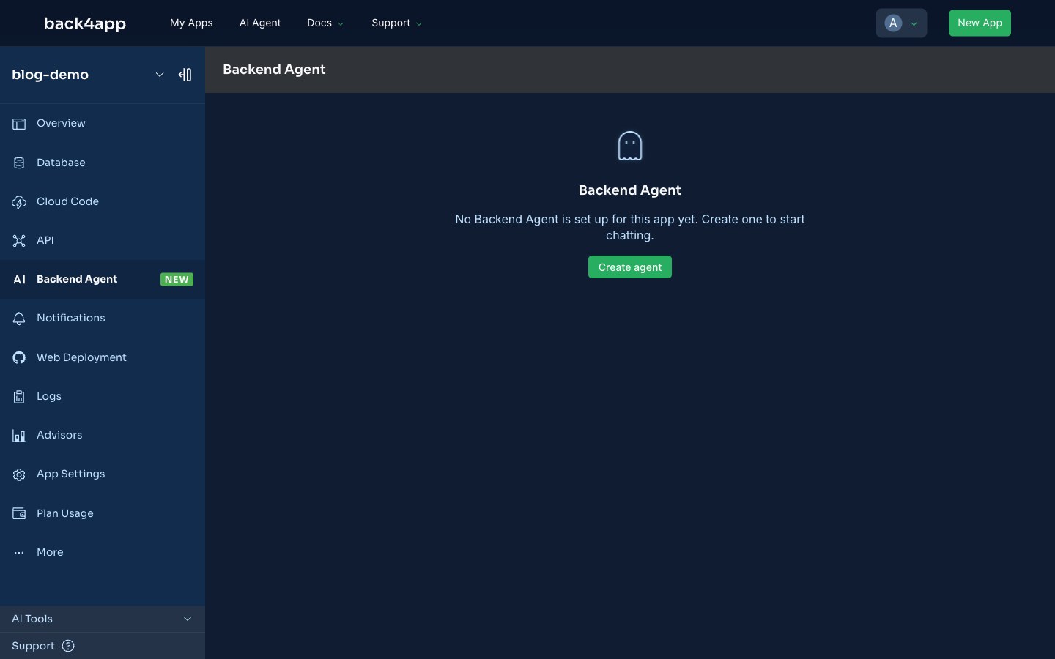Expand the AI Tools section chevron
Image resolution: width=1055 pixels, height=659 pixels.
[188, 619]
